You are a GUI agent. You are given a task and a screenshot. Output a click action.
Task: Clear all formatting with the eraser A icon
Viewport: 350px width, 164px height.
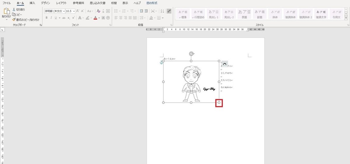click(x=98, y=11)
